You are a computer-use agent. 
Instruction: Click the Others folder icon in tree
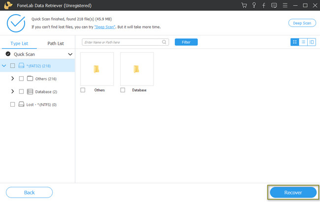[x=30, y=78]
